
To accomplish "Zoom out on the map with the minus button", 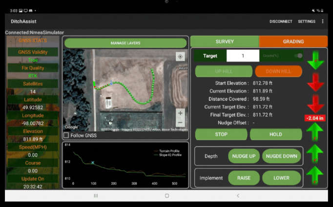I will point(180,123).
